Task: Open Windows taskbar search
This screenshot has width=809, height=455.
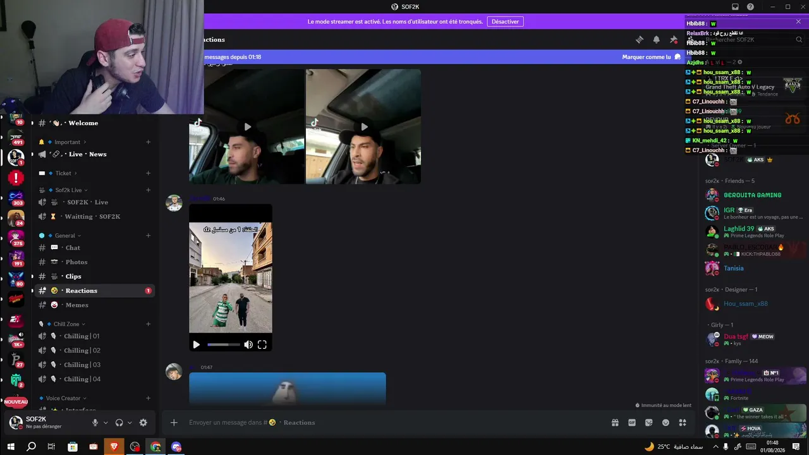Action: coord(31,447)
